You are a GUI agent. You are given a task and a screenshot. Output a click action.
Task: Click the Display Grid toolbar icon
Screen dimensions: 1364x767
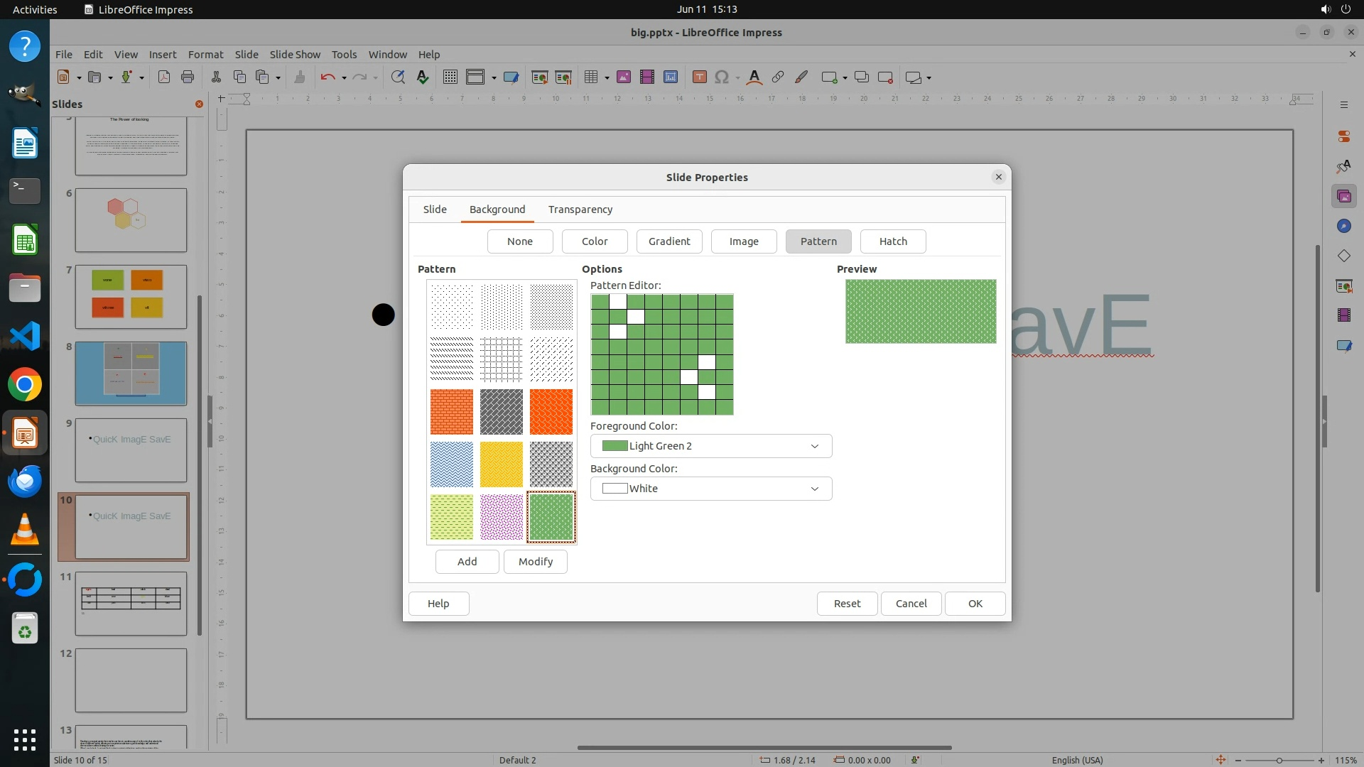pyautogui.click(x=450, y=77)
